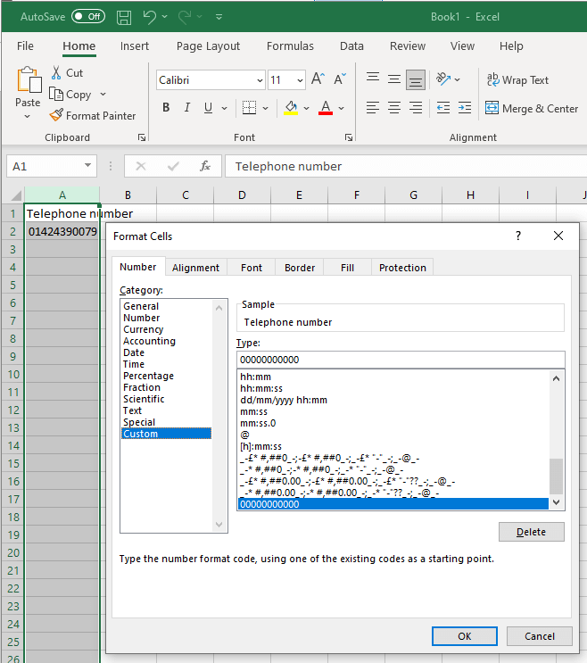Viewport: 587px width, 663px height.
Task: Toggle Bottom Align icon
Action: coord(416,79)
